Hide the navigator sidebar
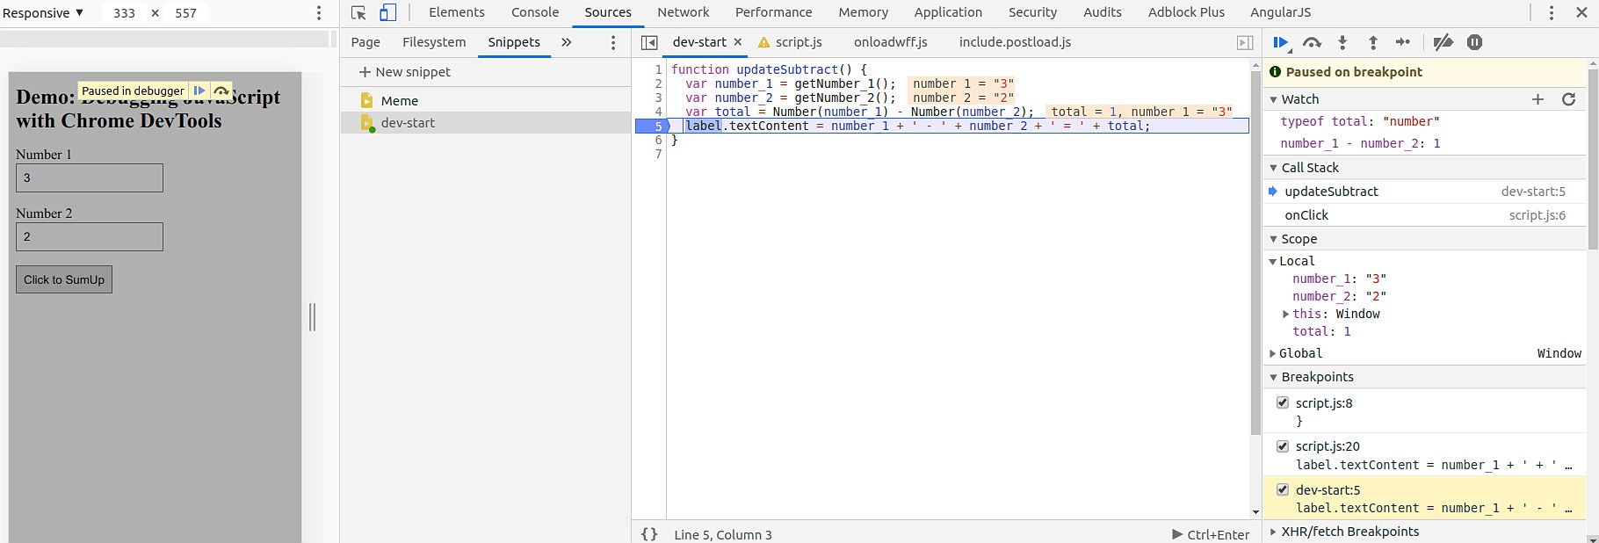Viewport: 1599px width, 543px height. tap(649, 42)
